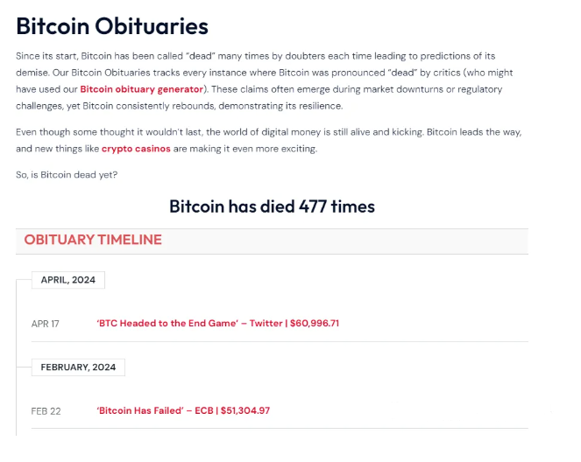Click the $51,304.97 price in the February entry
Screen dimensions: 581x462
245,410
